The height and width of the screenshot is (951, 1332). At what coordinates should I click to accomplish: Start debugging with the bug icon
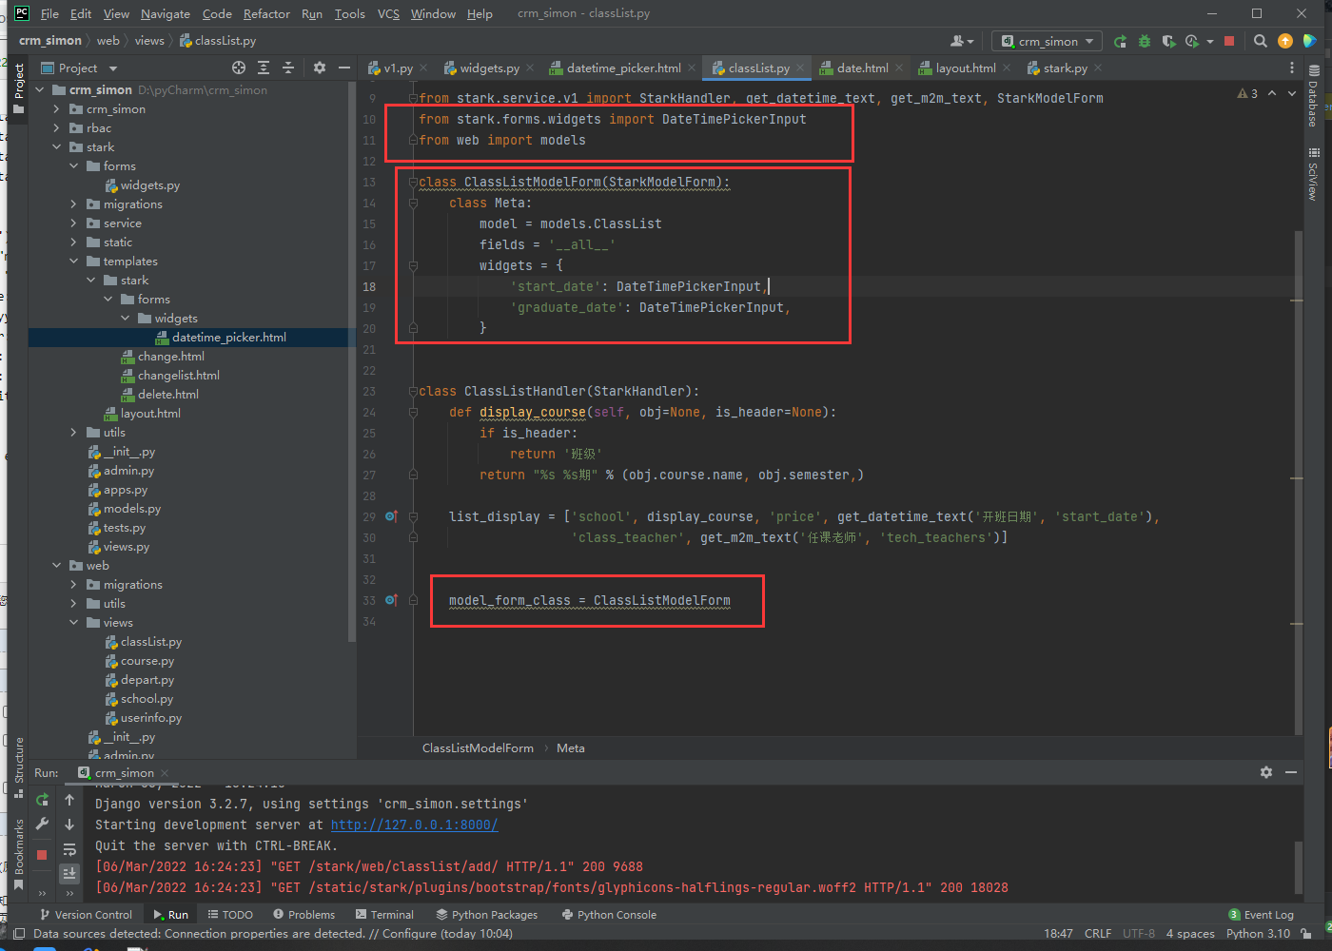coord(1145,41)
